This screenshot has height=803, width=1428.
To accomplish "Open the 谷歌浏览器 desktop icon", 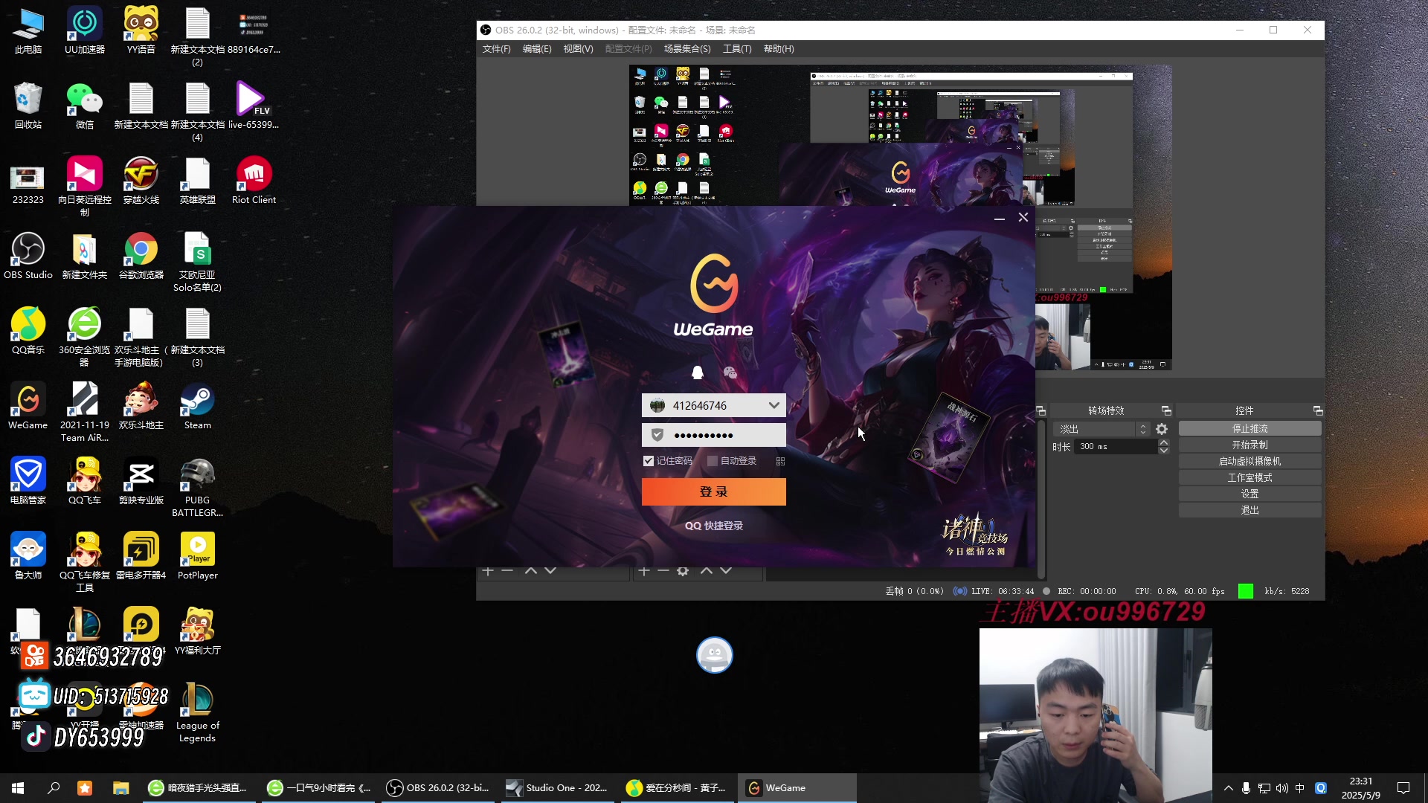I will click(x=141, y=256).
